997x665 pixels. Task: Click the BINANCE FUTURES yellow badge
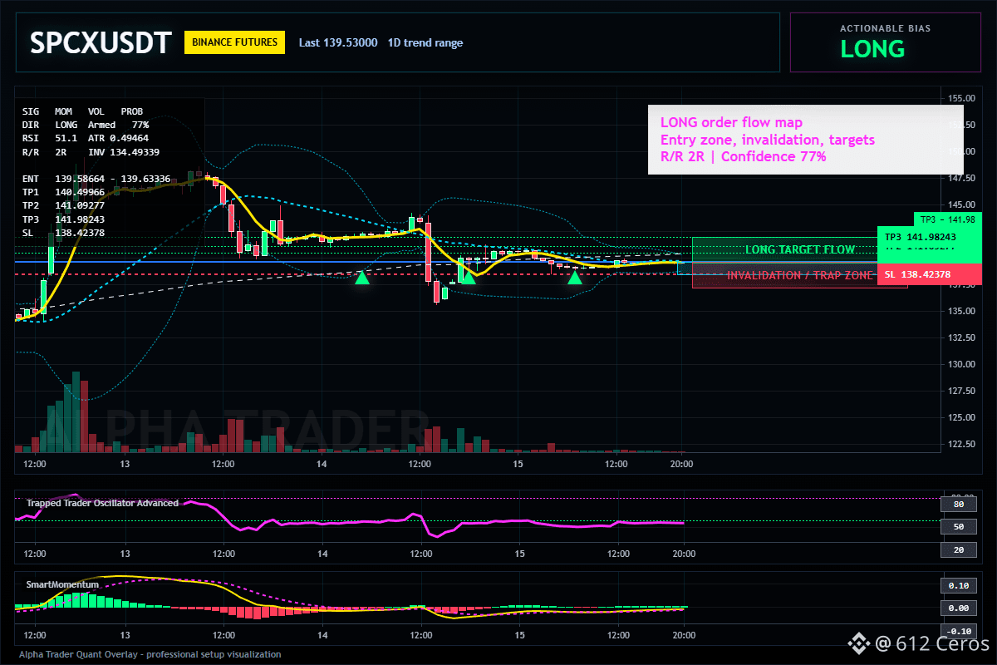(234, 42)
